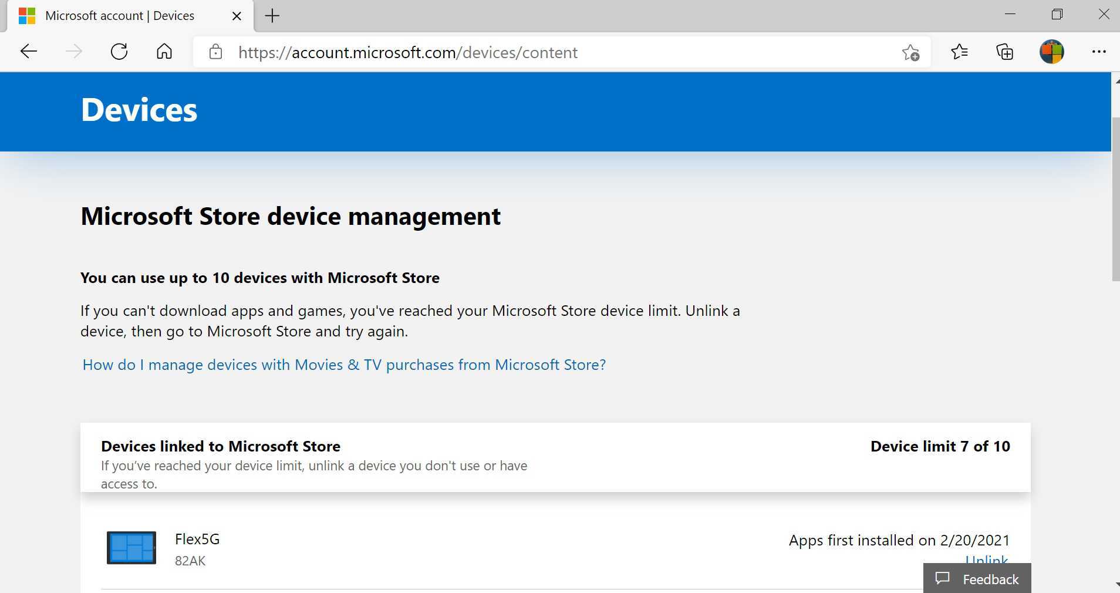Open the Settings and more menu

tap(1098, 52)
